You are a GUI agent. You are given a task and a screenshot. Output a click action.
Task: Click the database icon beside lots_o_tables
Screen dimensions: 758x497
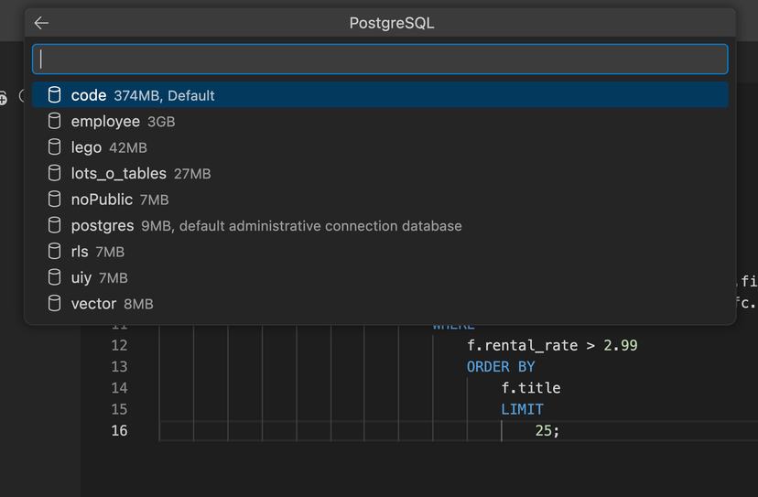click(55, 173)
